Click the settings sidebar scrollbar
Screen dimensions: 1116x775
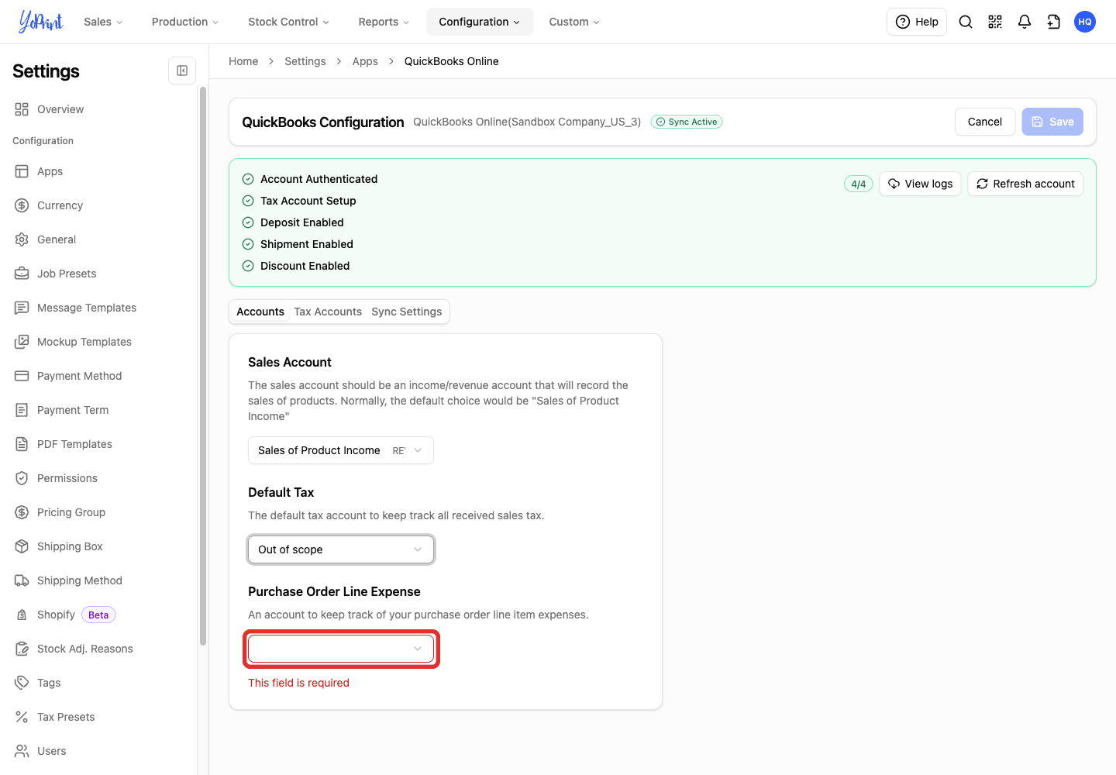pos(203,364)
